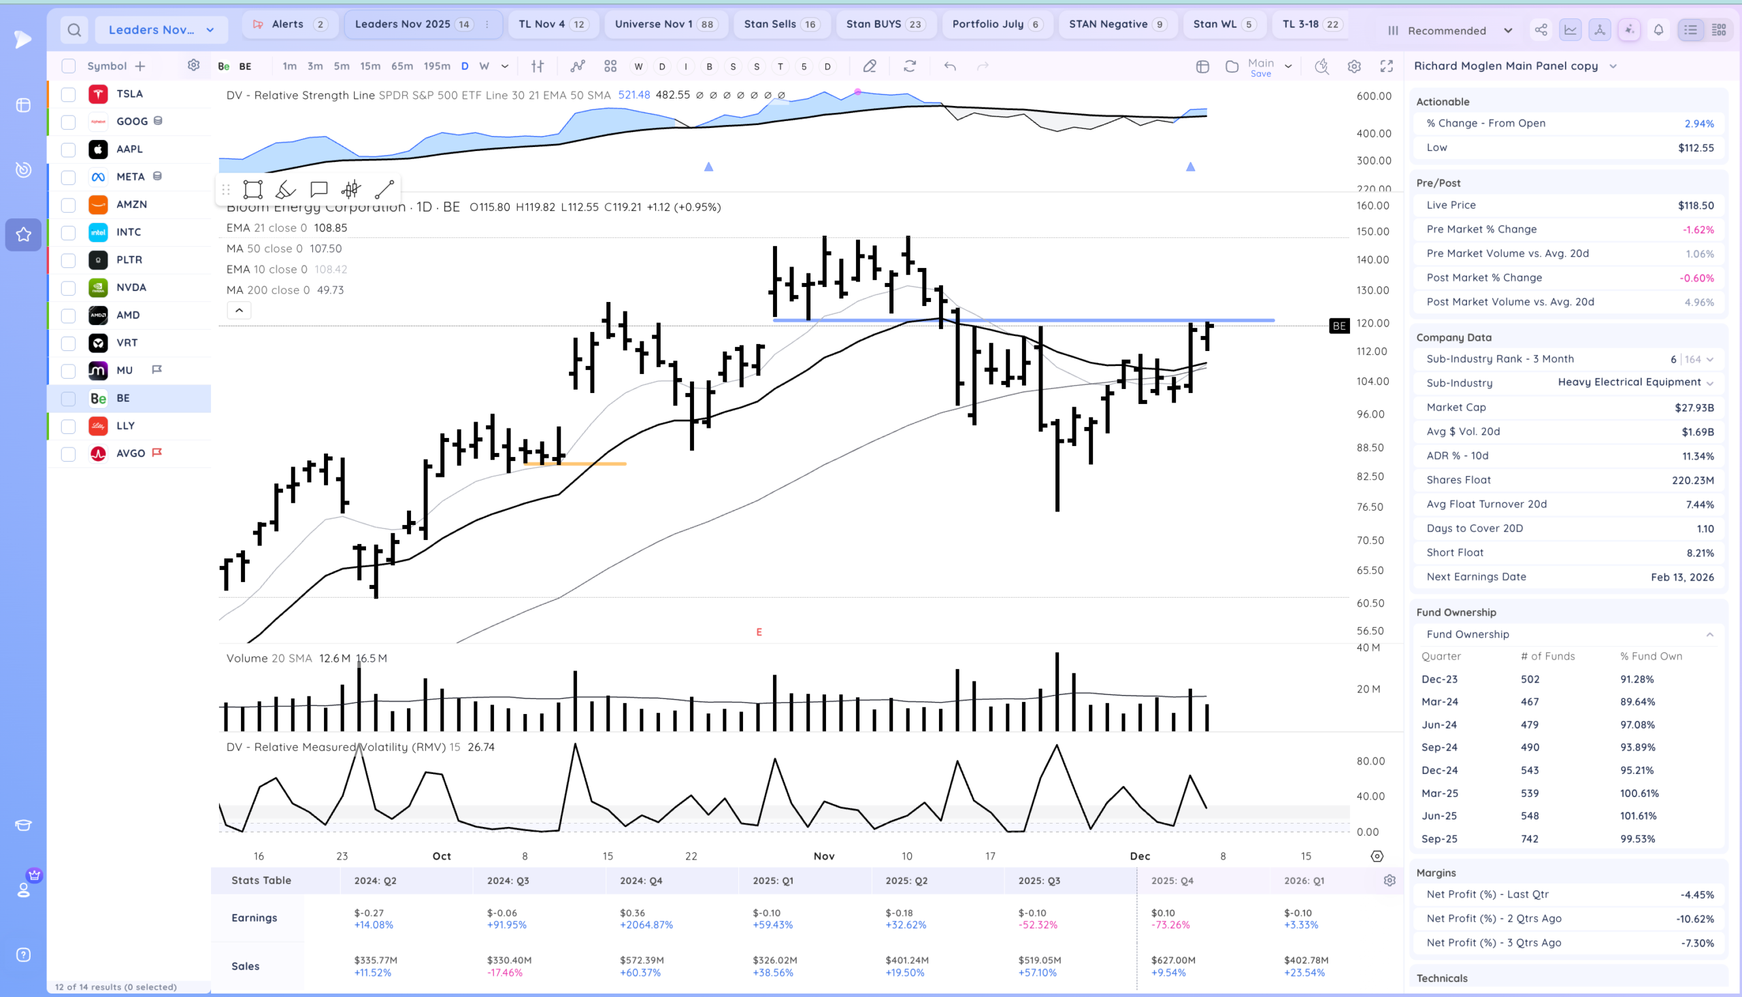1742x997 pixels.
Task: Check the TSLA row checkbox
Action: click(69, 95)
